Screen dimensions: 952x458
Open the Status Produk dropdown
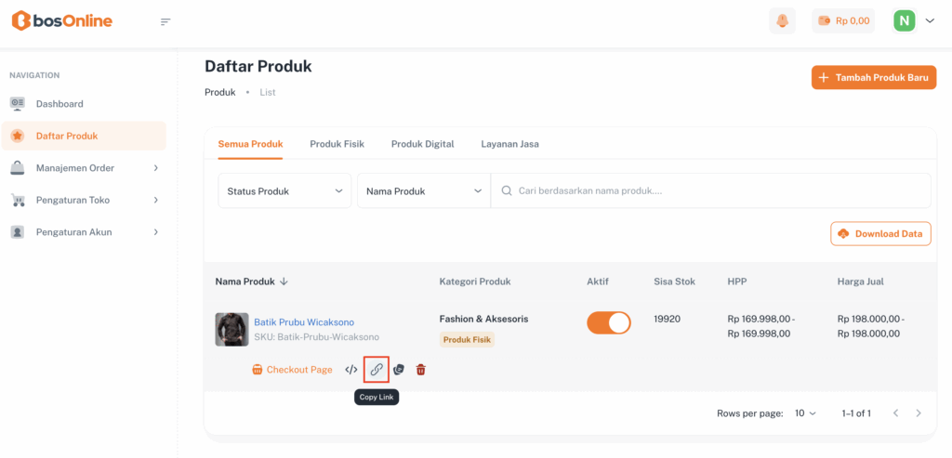point(284,191)
